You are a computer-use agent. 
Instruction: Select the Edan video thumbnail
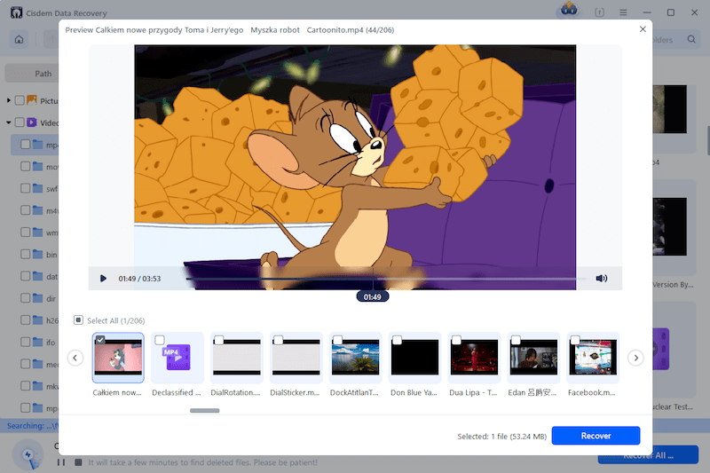click(533, 357)
